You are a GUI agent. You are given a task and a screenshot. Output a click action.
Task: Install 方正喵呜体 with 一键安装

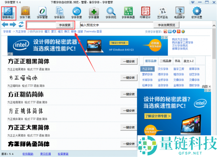coord(129,78)
